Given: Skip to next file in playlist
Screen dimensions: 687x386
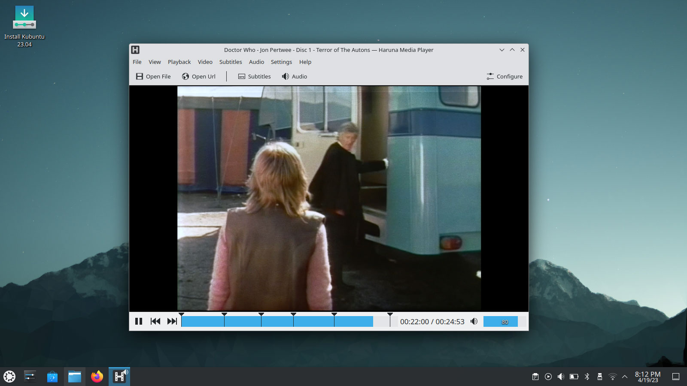Looking at the screenshot, I should coord(172,321).
